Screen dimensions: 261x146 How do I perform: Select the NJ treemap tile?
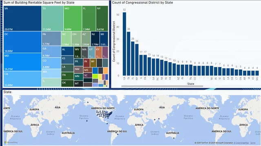[95, 39]
